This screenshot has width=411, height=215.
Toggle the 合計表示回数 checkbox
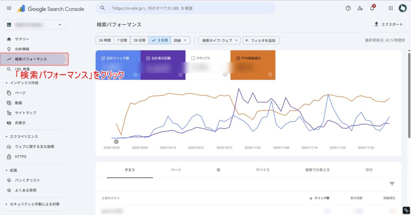coord(148,58)
